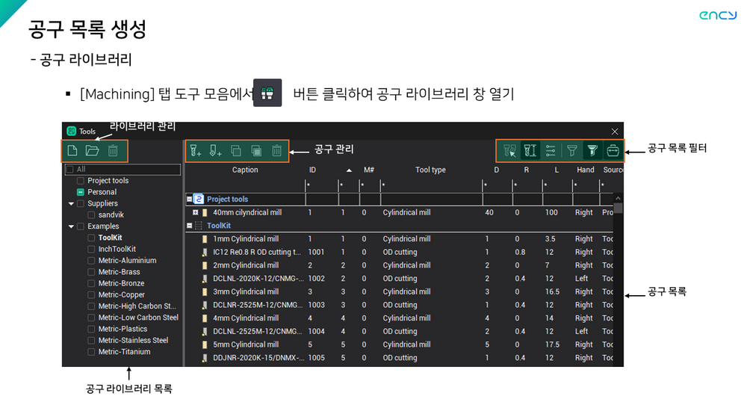This screenshot has width=747, height=420.
Task: Add a new turning tool
Action: coord(216,151)
